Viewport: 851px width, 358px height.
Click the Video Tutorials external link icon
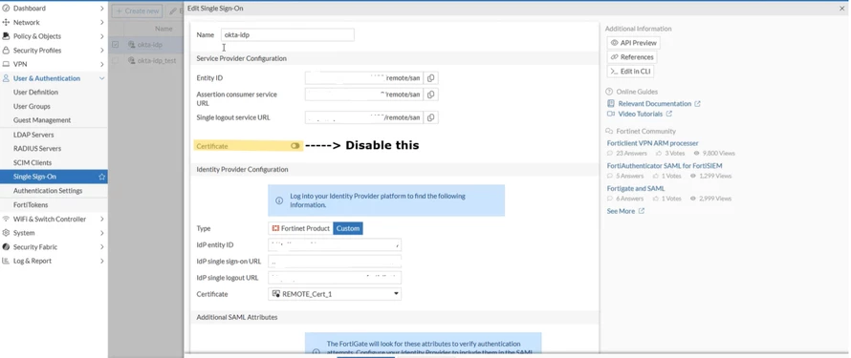pos(669,114)
